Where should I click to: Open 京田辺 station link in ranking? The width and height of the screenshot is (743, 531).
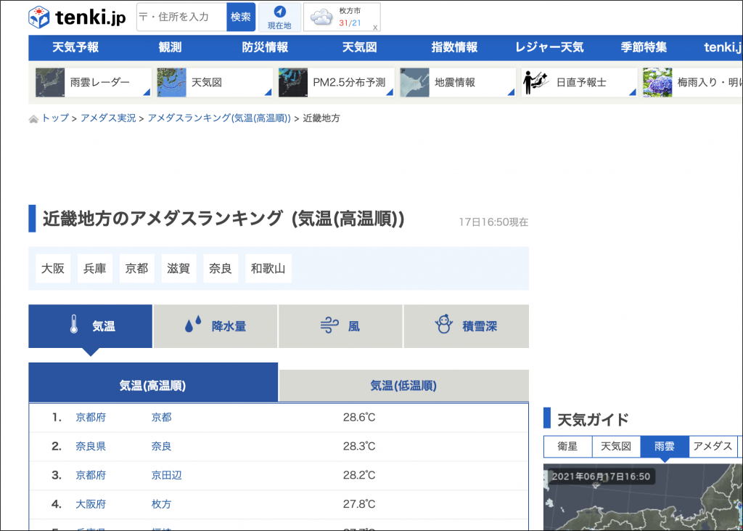coord(166,475)
